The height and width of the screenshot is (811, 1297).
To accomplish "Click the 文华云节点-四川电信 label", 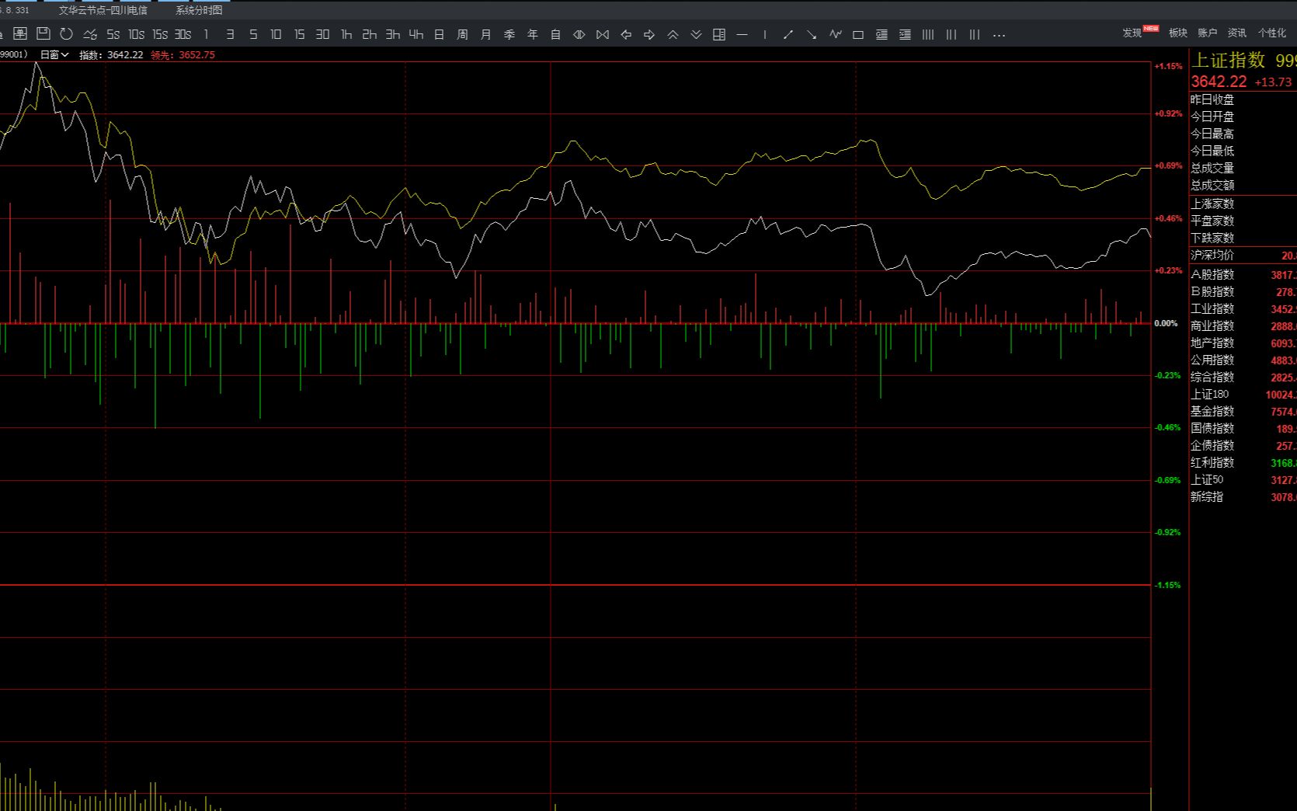I will pyautogui.click(x=103, y=10).
